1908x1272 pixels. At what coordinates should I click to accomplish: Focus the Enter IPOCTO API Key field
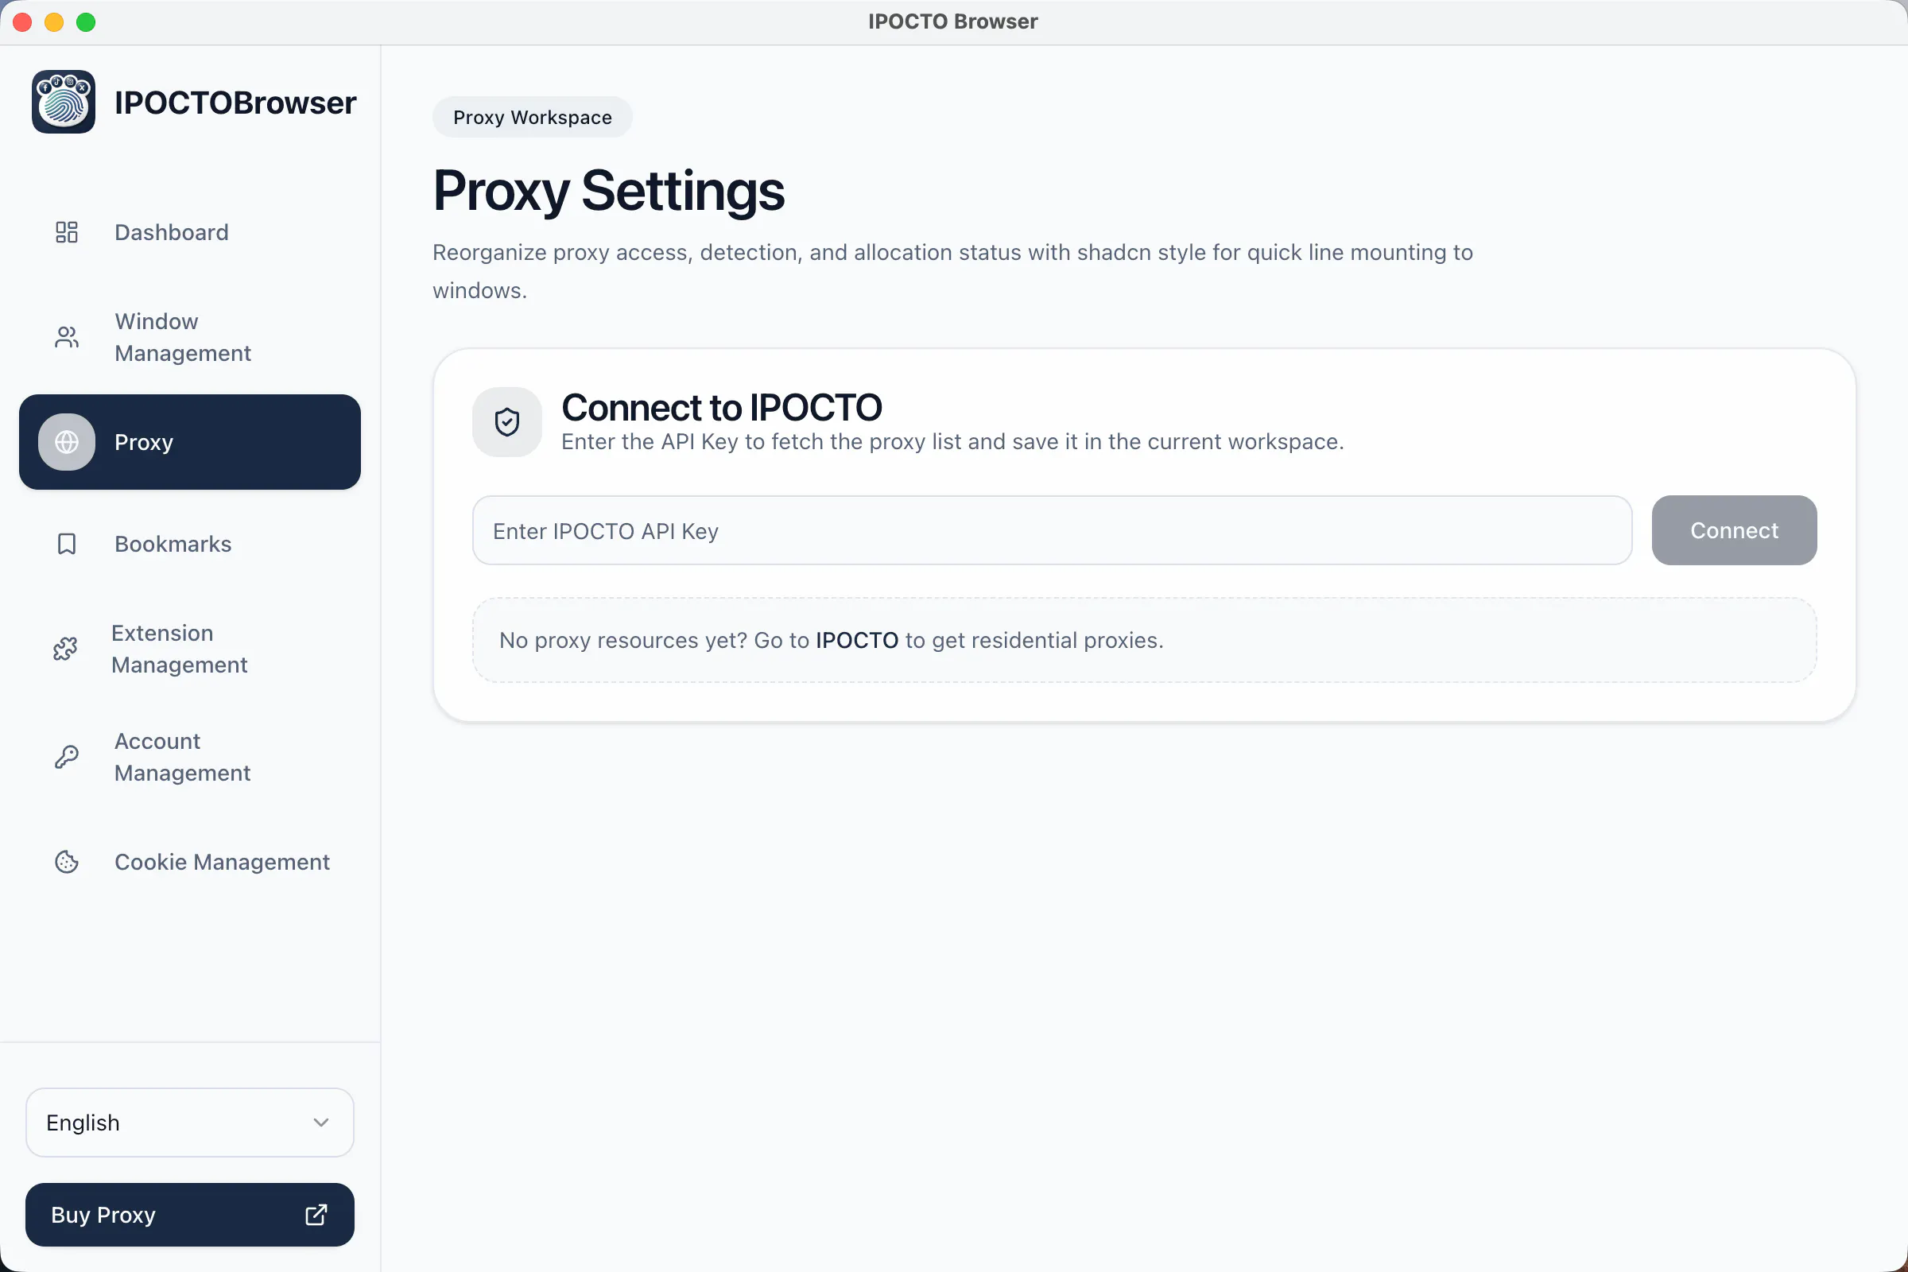(1052, 530)
